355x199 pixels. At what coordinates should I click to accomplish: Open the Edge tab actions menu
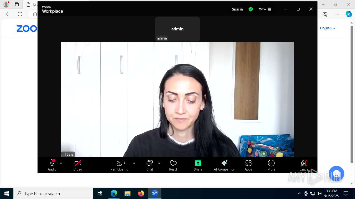click(17, 4)
